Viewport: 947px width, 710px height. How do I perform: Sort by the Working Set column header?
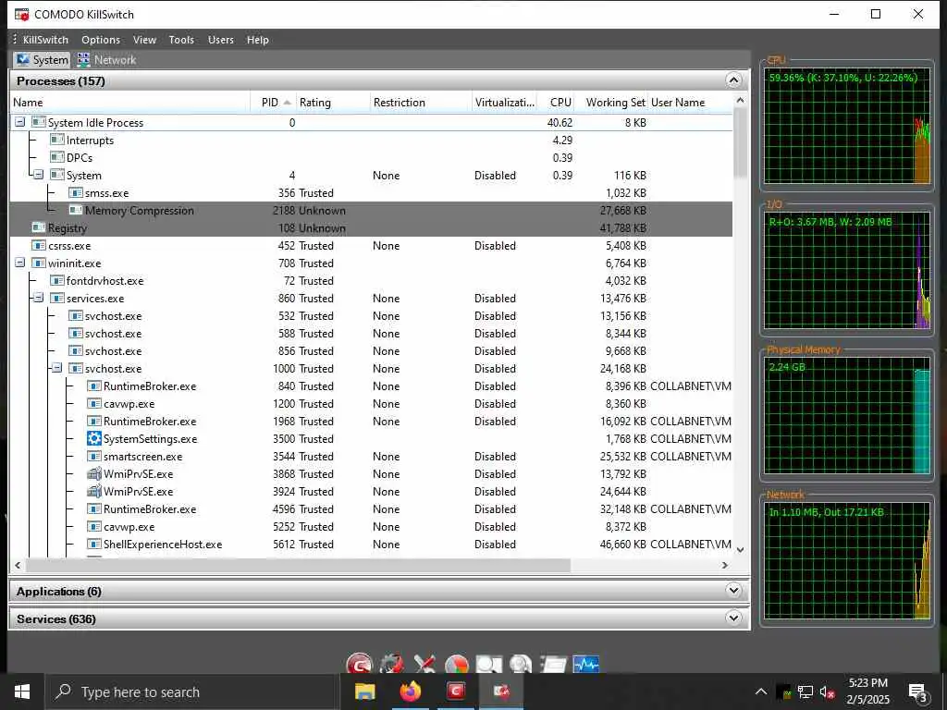[x=611, y=103]
